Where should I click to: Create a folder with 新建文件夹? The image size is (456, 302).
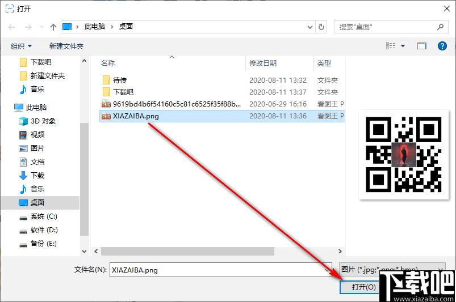tap(66, 46)
